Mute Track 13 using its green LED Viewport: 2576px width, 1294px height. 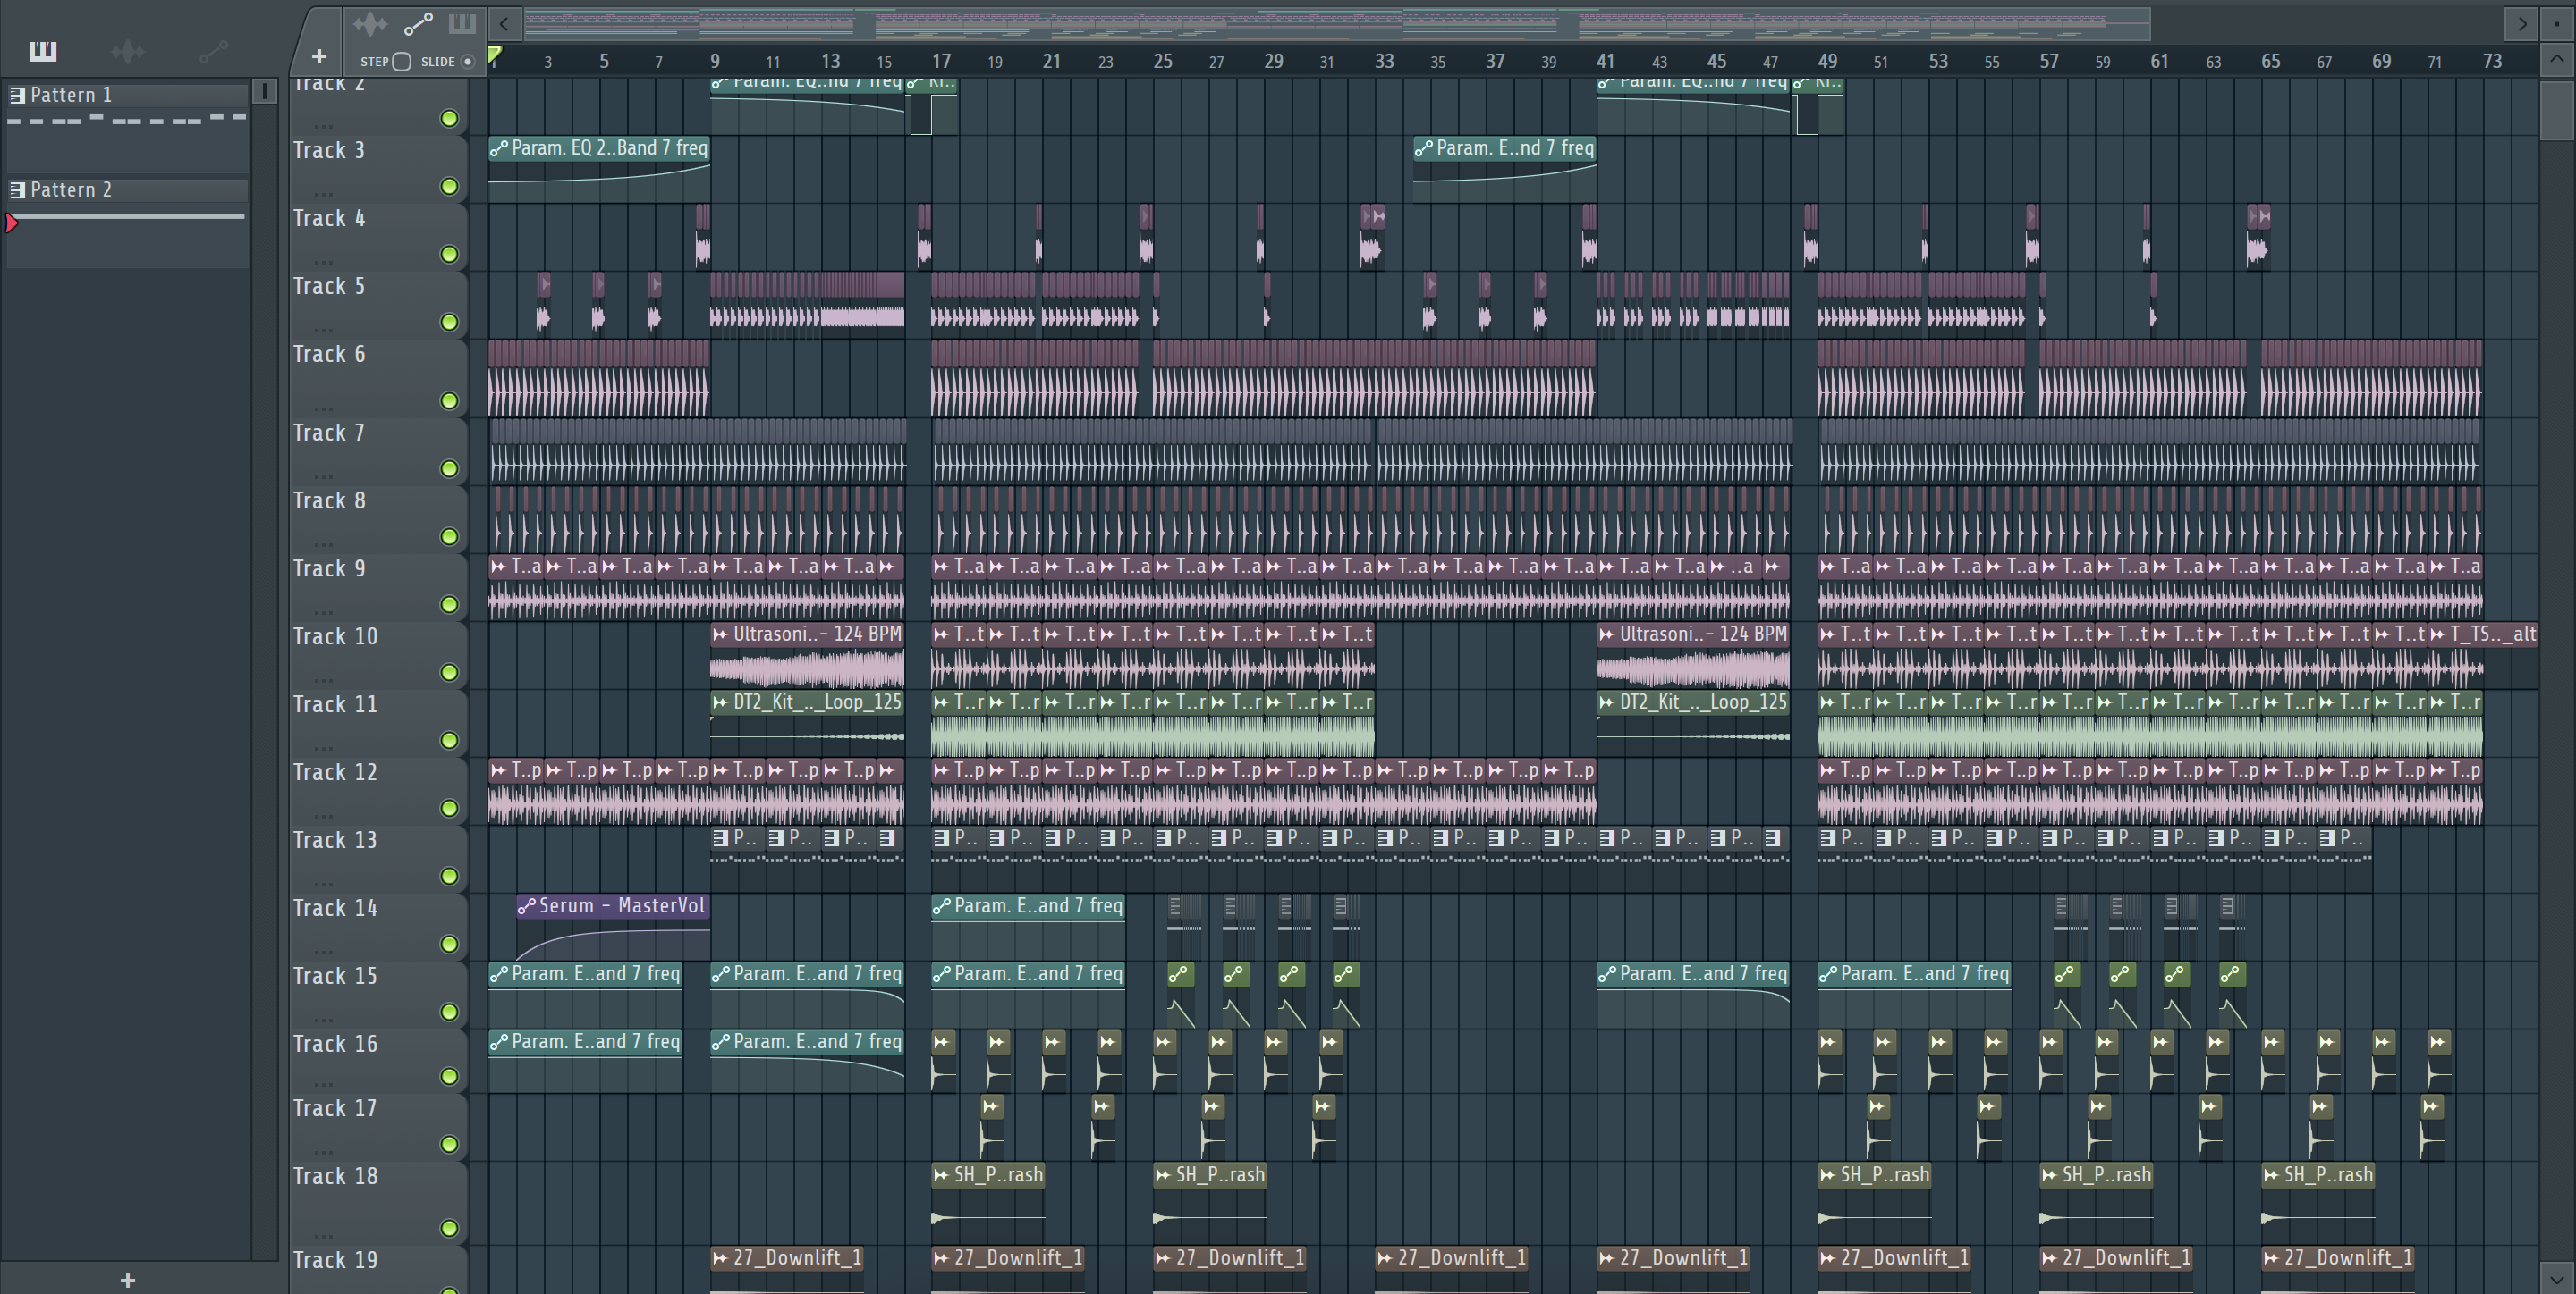(450, 877)
